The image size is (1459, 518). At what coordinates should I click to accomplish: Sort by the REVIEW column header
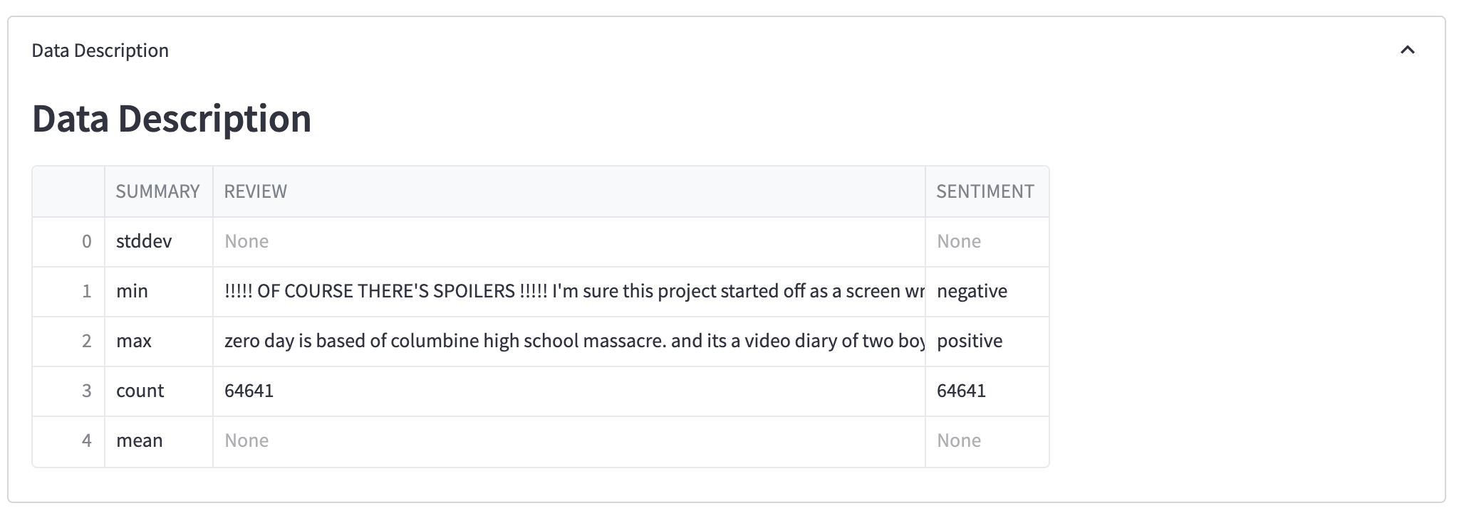point(256,191)
